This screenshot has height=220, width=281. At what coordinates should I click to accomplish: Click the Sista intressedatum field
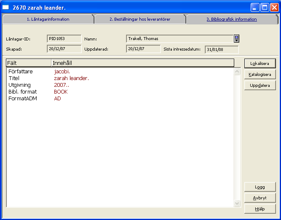222,50
